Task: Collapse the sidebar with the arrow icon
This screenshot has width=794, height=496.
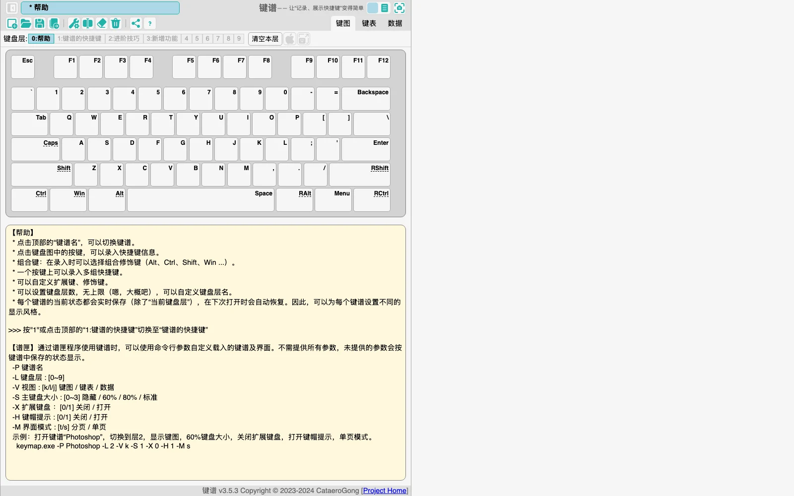Action: pyautogui.click(x=12, y=8)
